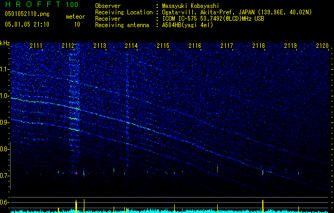This screenshot has height=213, width=334.
Task: Click the 2115 time marker
Action: pyautogui.click(x=163, y=45)
